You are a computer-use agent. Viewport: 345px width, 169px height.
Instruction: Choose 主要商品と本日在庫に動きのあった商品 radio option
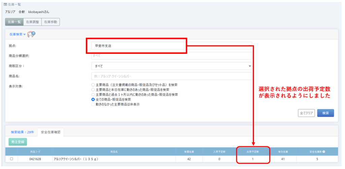point(93,90)
